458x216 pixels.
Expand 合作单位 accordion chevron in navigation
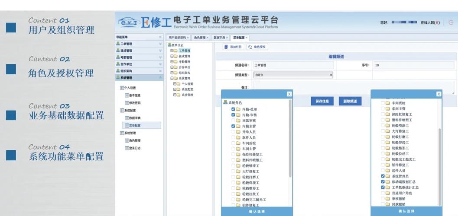[160, 64]
